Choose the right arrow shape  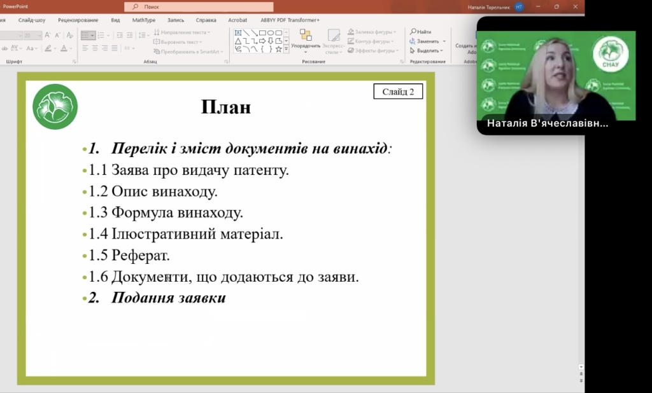point(262,41)
